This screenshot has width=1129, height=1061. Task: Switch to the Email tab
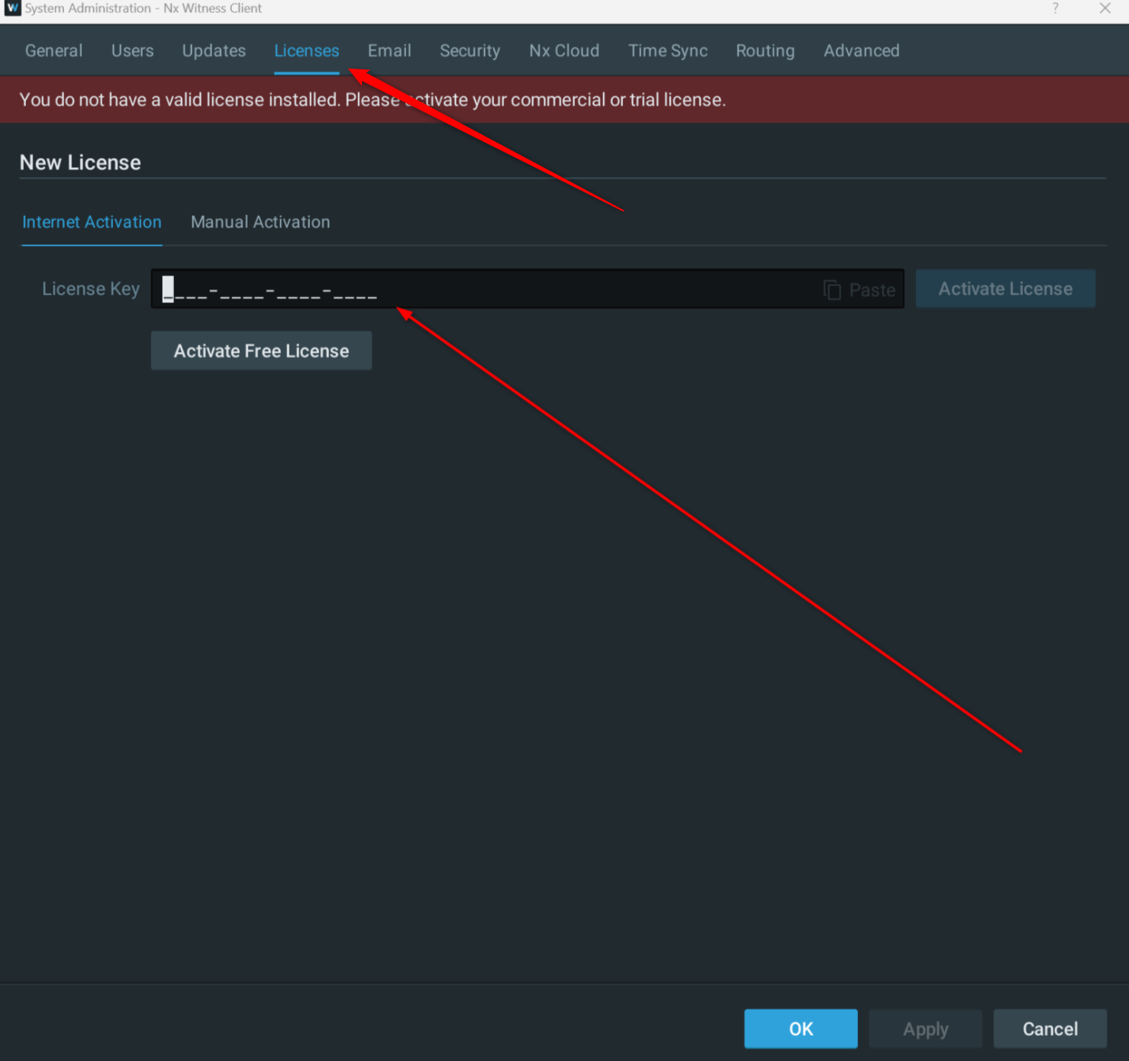(x=389, y=50)
